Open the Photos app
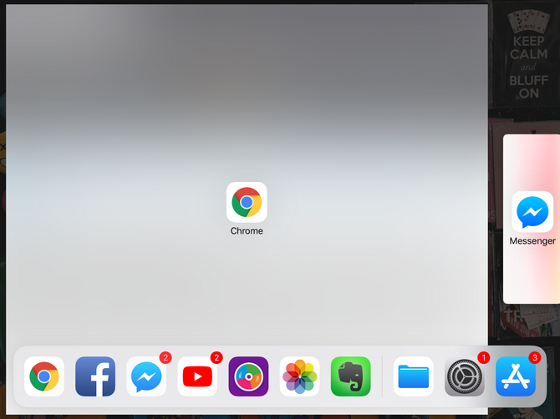Image resolution: width=560 pixels, height=419 pixels. tap(299, 376)
